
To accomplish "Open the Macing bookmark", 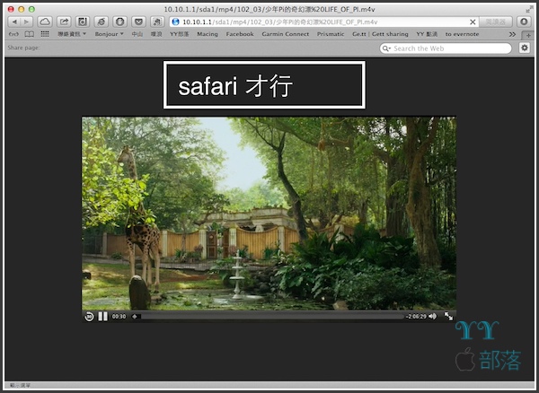I will (x=208, y=34).
